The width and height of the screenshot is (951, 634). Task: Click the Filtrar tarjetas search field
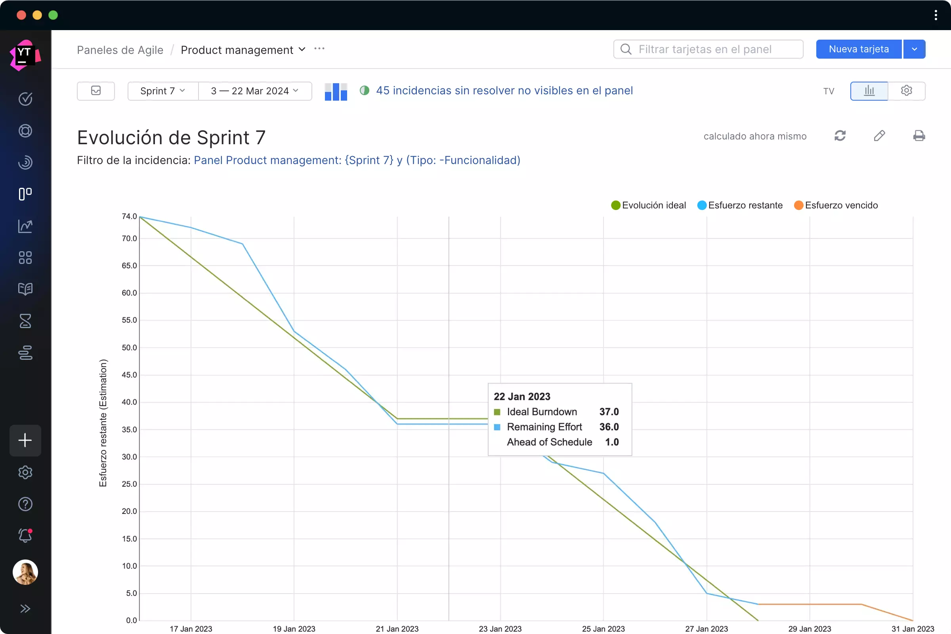point(708,49)
